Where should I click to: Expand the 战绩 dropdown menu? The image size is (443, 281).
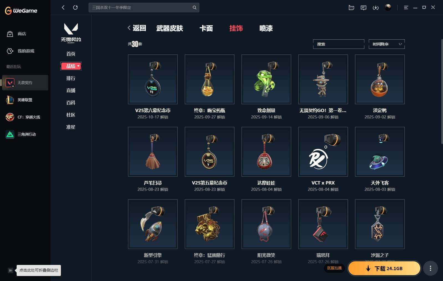coord(71,66)
